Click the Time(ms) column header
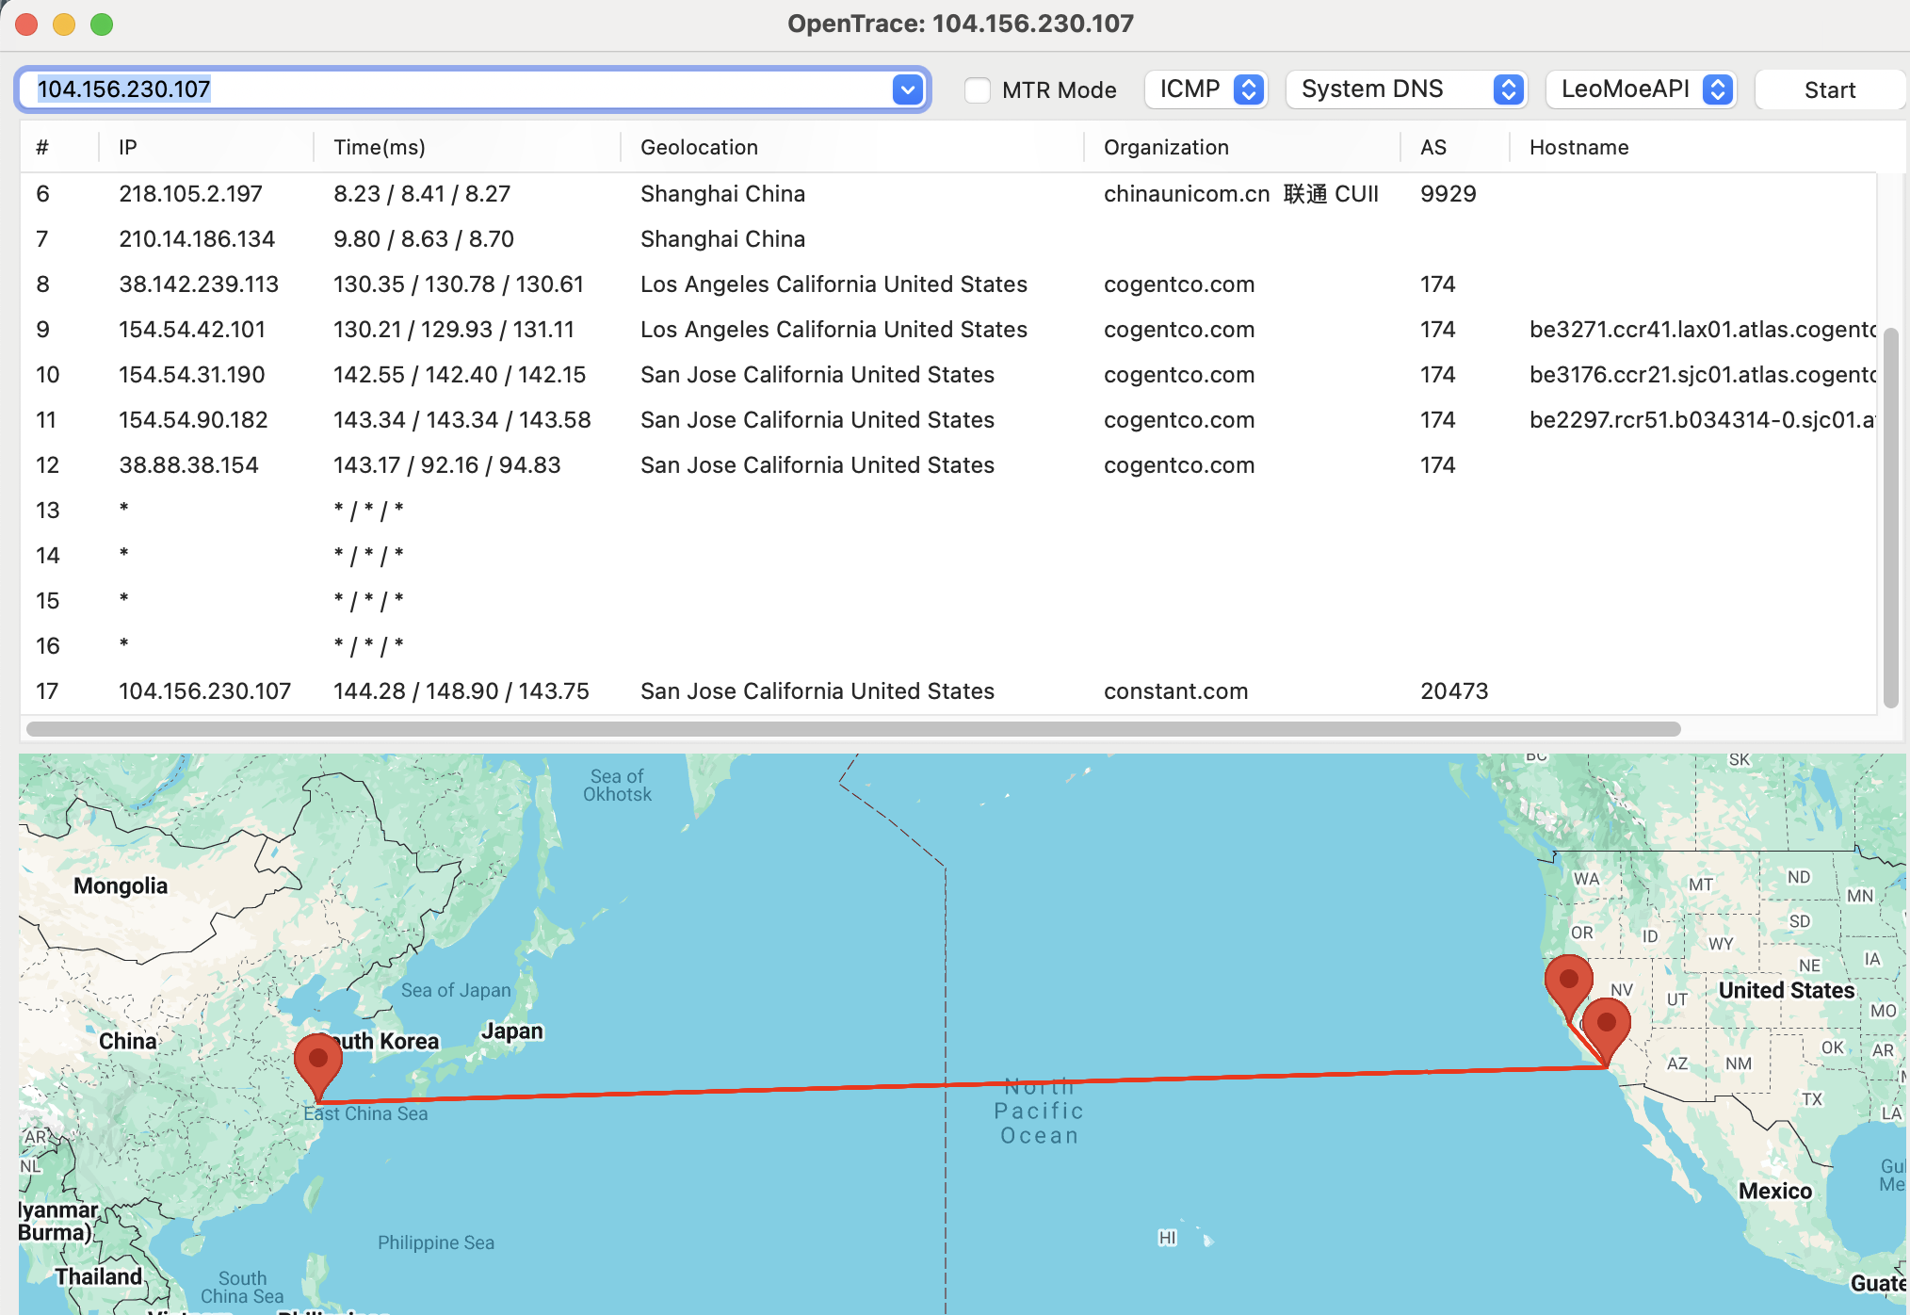This screenshot has width=1910, height=1315. click(379, 147)
